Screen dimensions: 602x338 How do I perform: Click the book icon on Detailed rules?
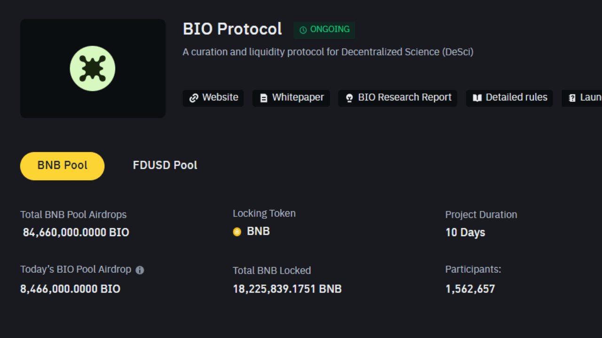[x=477, y=98]
